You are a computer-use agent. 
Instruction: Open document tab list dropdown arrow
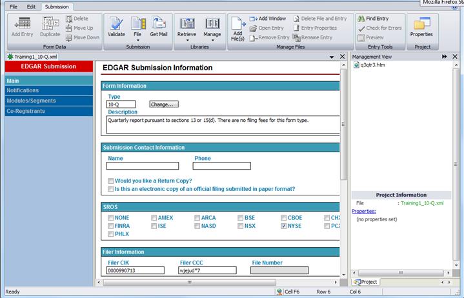click(x=332, y=57)
